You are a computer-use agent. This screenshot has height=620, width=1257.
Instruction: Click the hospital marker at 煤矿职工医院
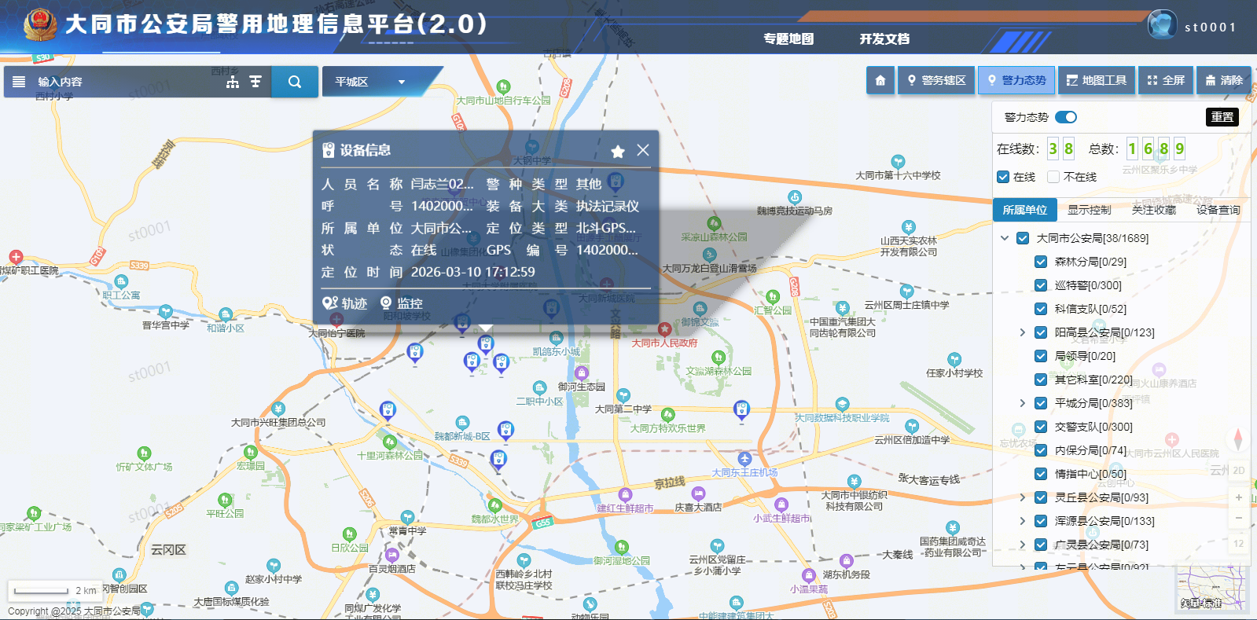pos(16,257)
